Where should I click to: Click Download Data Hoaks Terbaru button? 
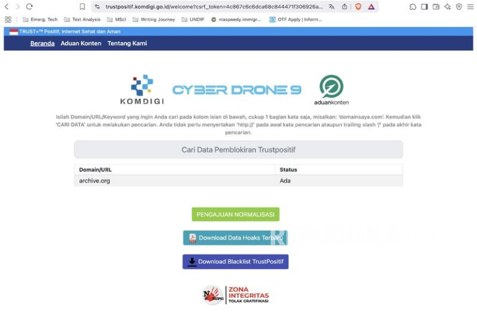[x=236, y=238]
